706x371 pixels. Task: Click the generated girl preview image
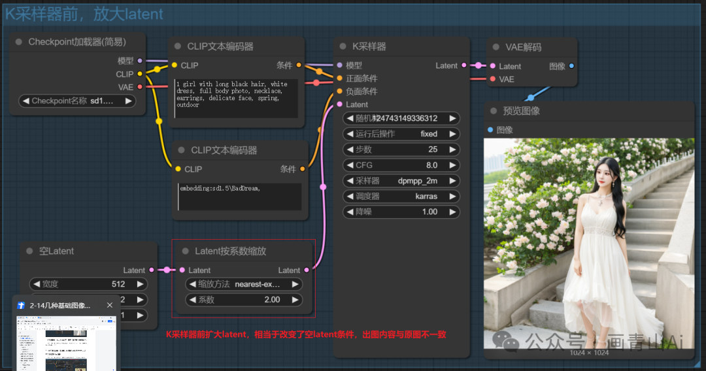tap(589, 244)
